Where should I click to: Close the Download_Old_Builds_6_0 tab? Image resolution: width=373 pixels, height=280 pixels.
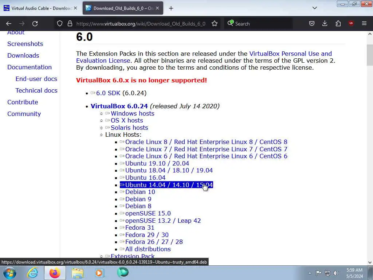tap(157, 8)
